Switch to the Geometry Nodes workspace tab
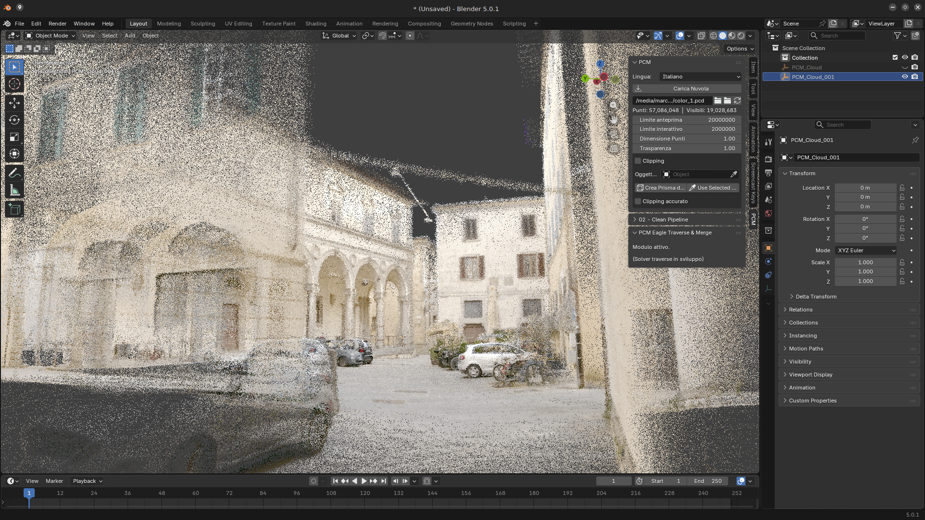 (x=472, y=24)
